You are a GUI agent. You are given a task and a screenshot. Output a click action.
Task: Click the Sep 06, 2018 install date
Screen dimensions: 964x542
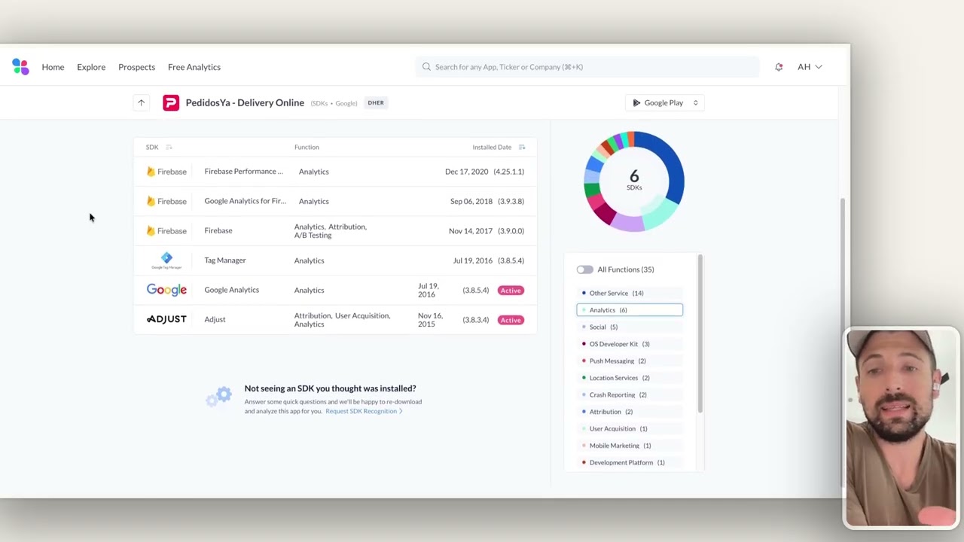(x=471, y=201)
